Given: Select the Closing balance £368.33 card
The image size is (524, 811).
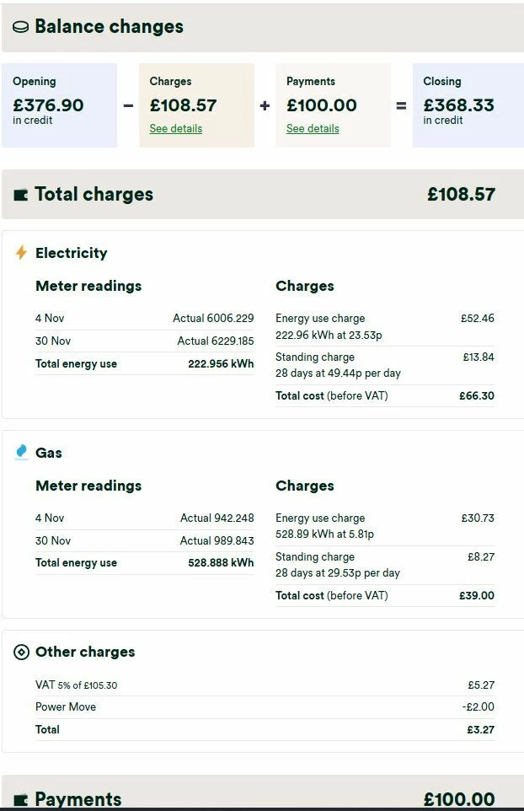Looking at the screenshot, I should [468, 105].
